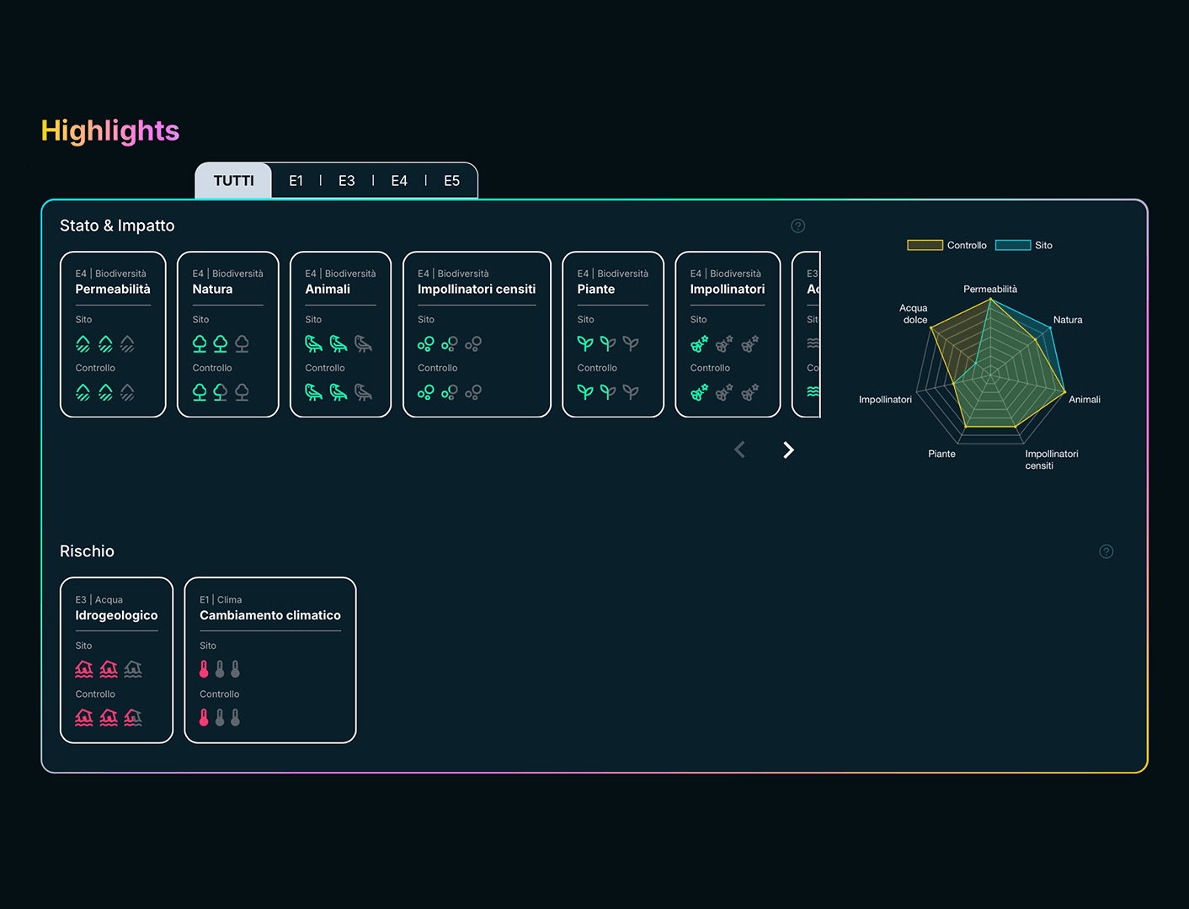Screen dimensions: 1189x909
Task: Click first Controllo sprout icon in Piante
Action: point(585,392)
